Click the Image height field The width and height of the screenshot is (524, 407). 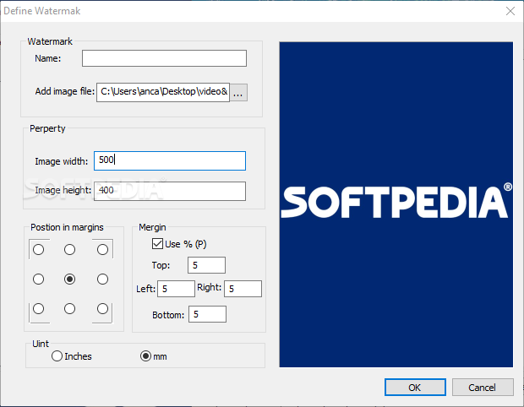tap(170, 191)
